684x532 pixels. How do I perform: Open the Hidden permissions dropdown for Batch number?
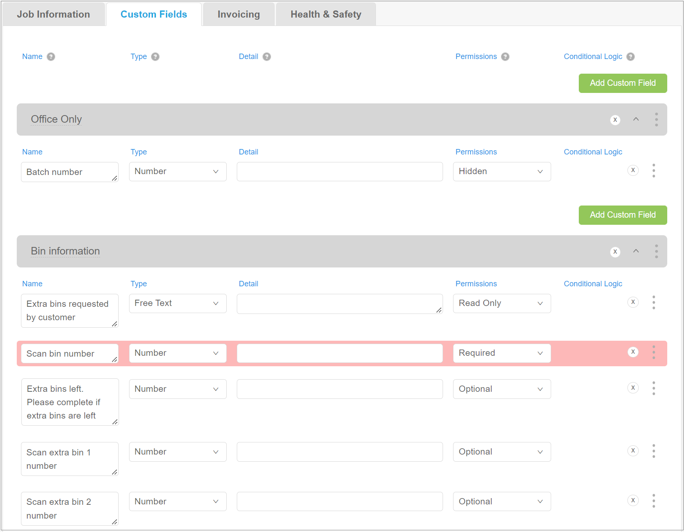click(x=501, y=171)
